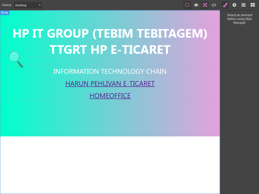This screenshot has width=259, height=194.
Task: Click the HARUN PEHLIVAN E-TICARET link
Action: (110, 83)
